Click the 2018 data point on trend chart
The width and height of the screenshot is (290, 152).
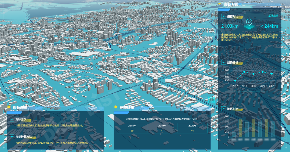(244, 72)
